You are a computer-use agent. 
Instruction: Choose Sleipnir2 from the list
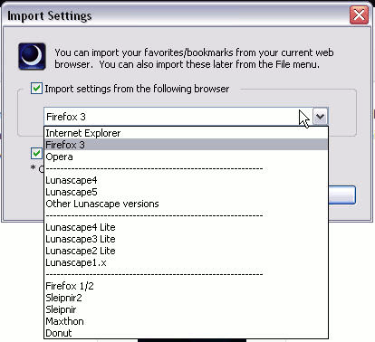tap(186, 298)
